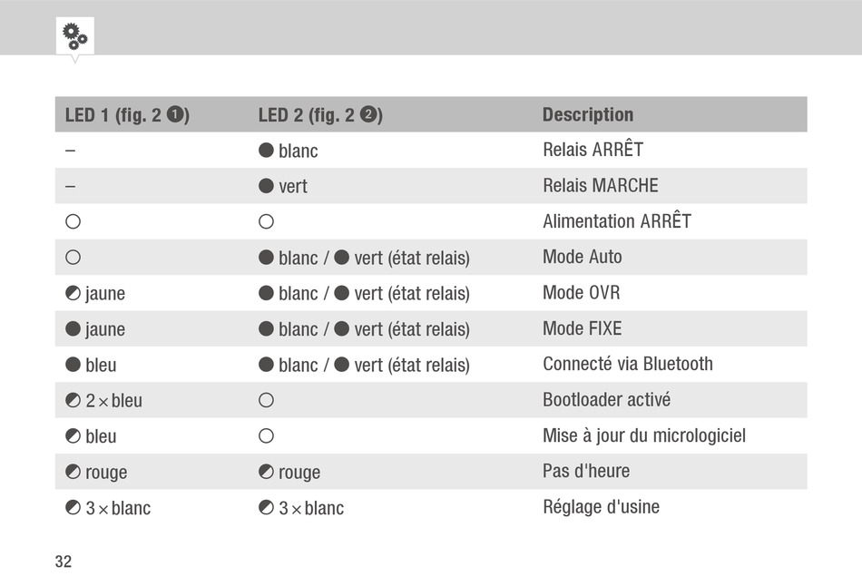The width and height of the screenshot is (862, 586).
Task: Click the empty LED 2 circle in Bootloader activé row
Action: [x=266, y=400]
